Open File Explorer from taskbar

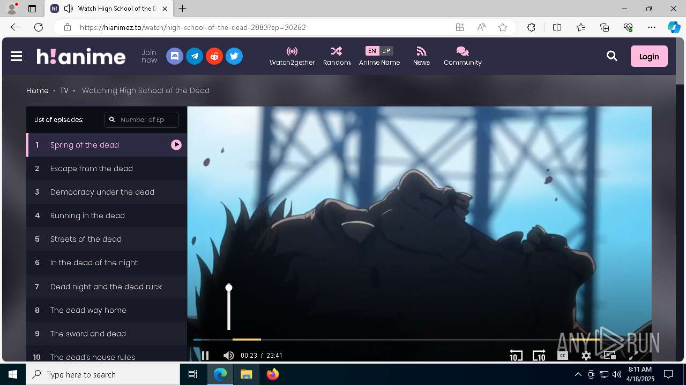coord(247,374)
